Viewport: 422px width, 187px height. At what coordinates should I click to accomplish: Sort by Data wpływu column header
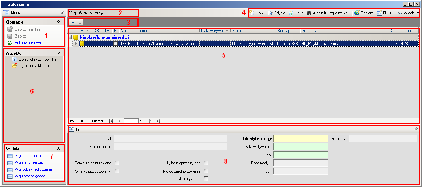tap(215, 31)
